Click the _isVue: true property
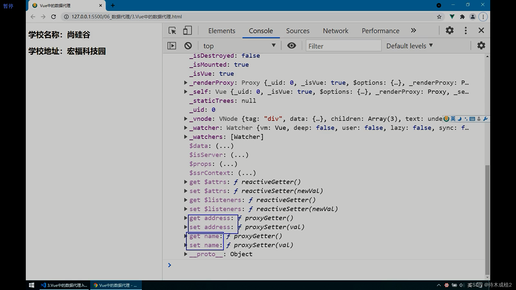 (x=212, y=74)
